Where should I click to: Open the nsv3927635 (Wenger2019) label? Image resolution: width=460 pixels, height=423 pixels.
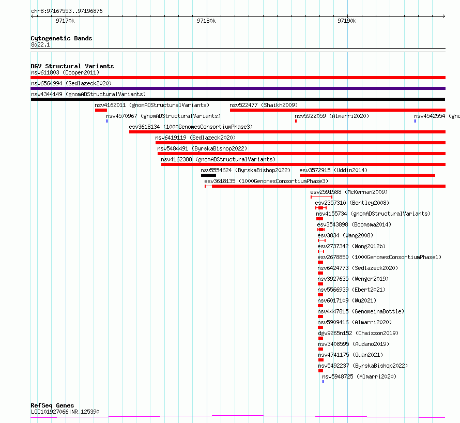tap(353, 279)
